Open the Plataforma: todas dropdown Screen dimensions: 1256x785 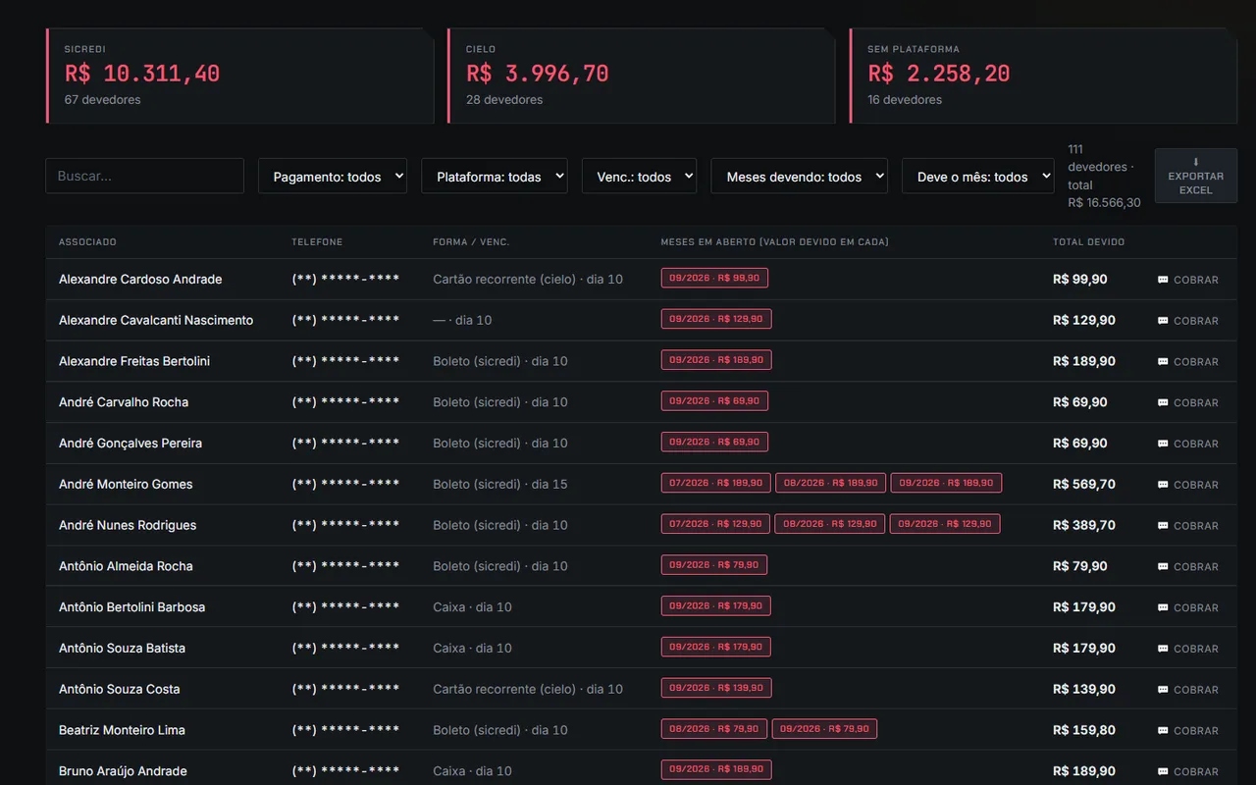tap(495, 177)
